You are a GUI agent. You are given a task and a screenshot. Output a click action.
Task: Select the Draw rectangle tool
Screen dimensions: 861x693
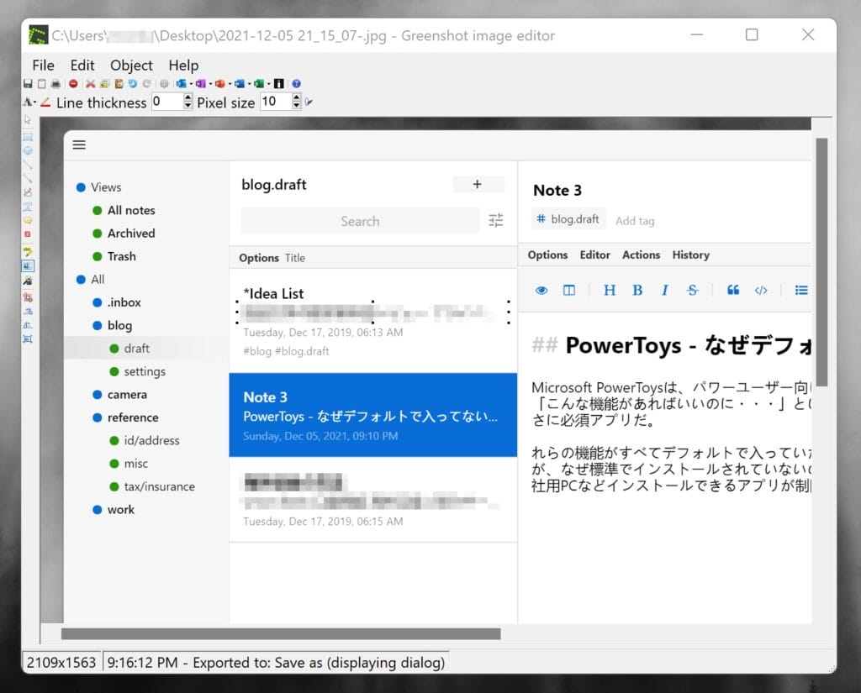coord(28,136)
